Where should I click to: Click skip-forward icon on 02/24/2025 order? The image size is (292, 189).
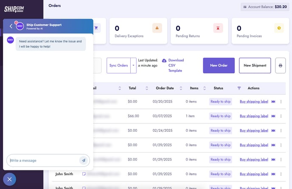tap(273, 131)
